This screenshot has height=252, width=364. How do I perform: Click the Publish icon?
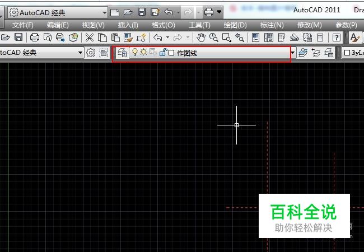point(60,38)
